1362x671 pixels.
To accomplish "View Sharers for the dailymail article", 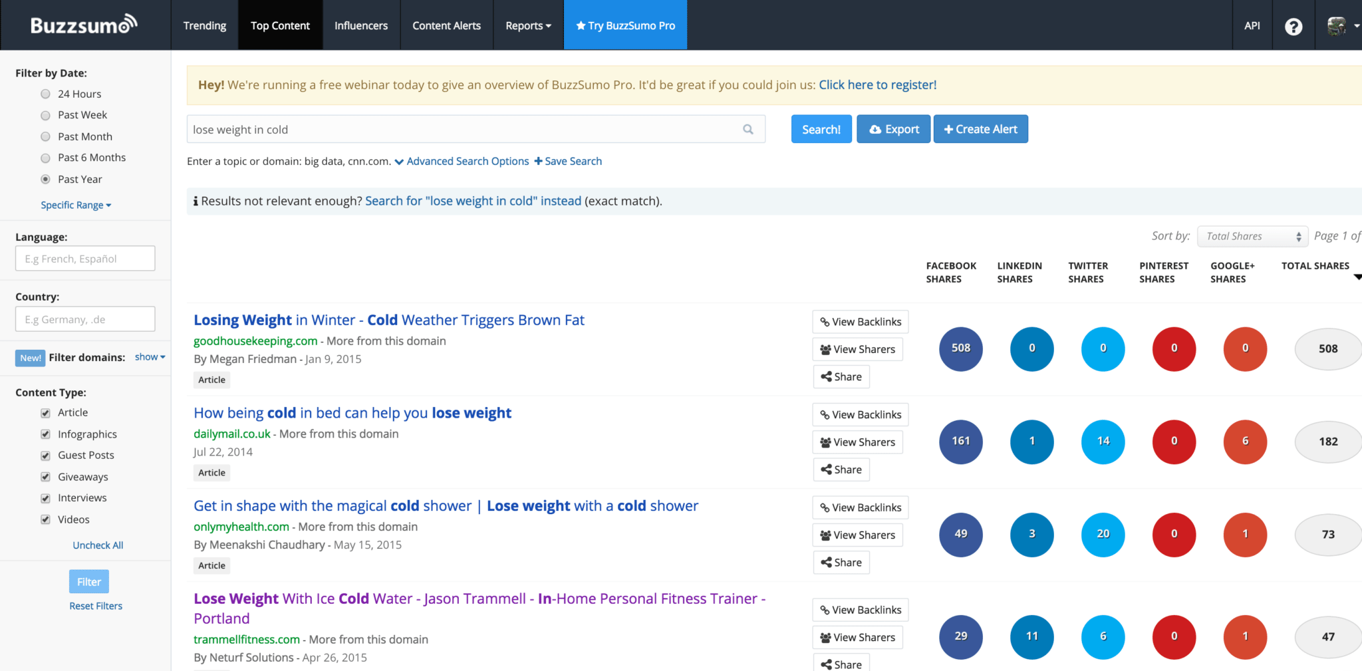I will (858, 442).
